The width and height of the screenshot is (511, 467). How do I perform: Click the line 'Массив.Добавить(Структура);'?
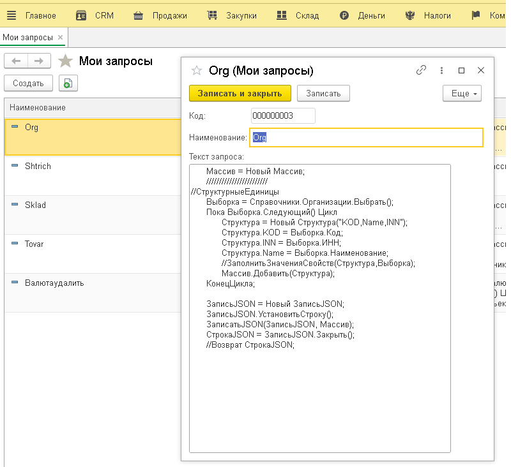(x=278, y=274)
